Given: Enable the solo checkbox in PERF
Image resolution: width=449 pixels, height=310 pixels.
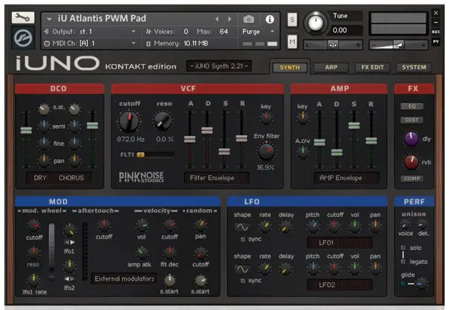Looking at the screenshot, I should coord(403,247).
